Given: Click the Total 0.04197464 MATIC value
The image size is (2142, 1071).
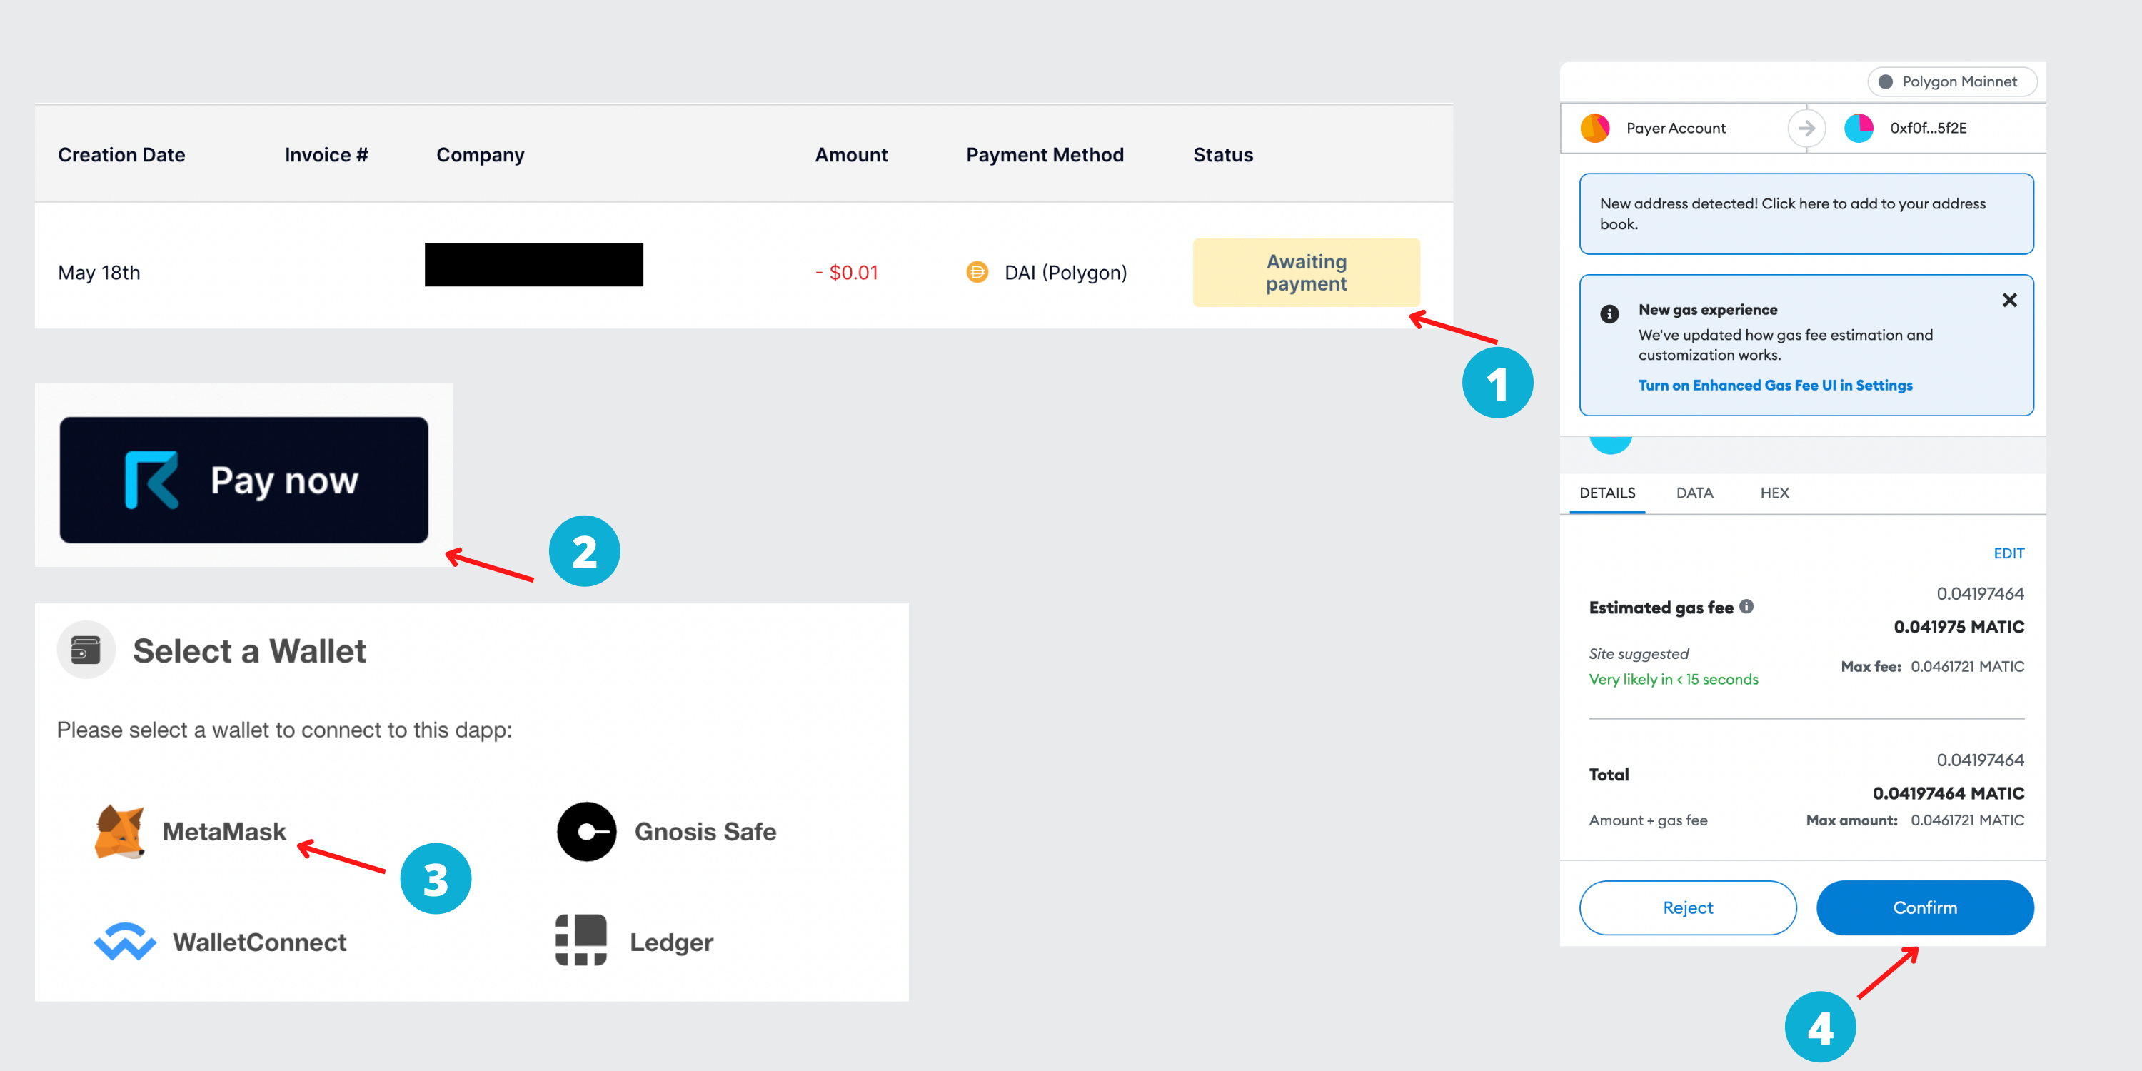Looking at the screenshot, I should tap(1947, 793).
